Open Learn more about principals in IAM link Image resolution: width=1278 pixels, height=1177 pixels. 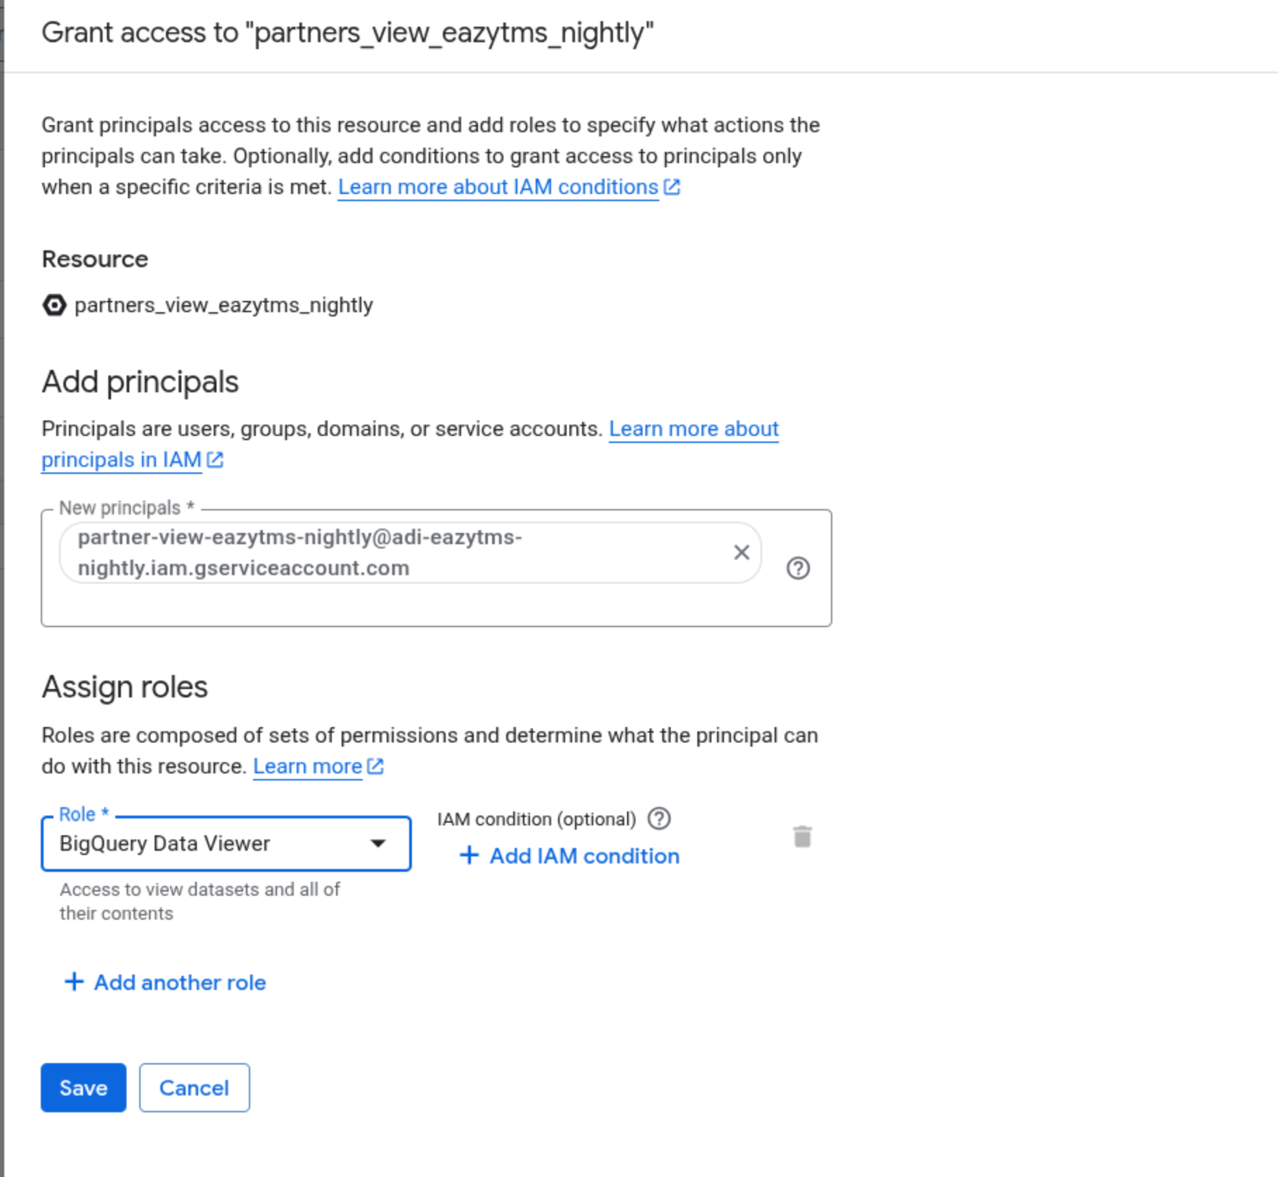410,444
